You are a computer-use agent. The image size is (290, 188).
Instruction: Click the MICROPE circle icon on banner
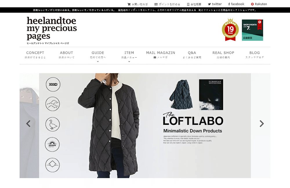(x=52, y=144)
